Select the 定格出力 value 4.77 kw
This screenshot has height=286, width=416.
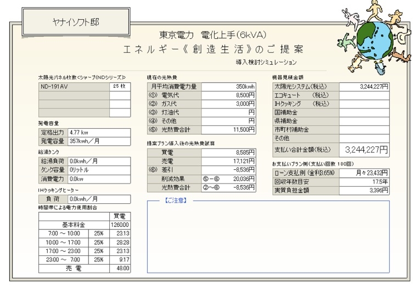pyautogui.click(x=99, y=133)
